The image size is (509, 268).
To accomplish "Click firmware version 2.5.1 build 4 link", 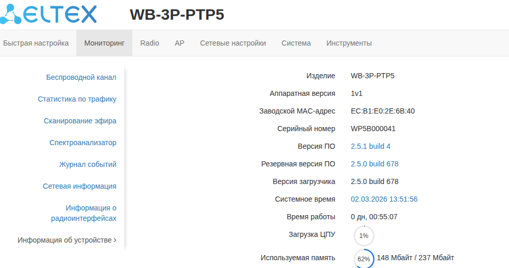I will pyautogui.click(x=370, y=146).
